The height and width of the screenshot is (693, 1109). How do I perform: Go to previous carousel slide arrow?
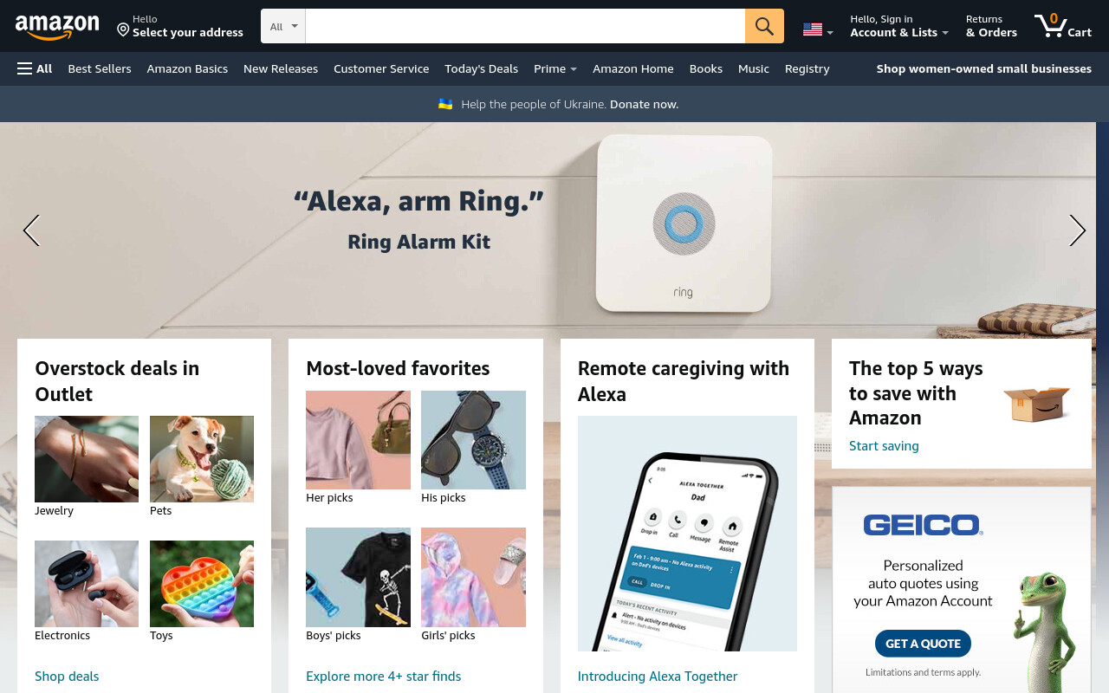[x=31, y=230]
